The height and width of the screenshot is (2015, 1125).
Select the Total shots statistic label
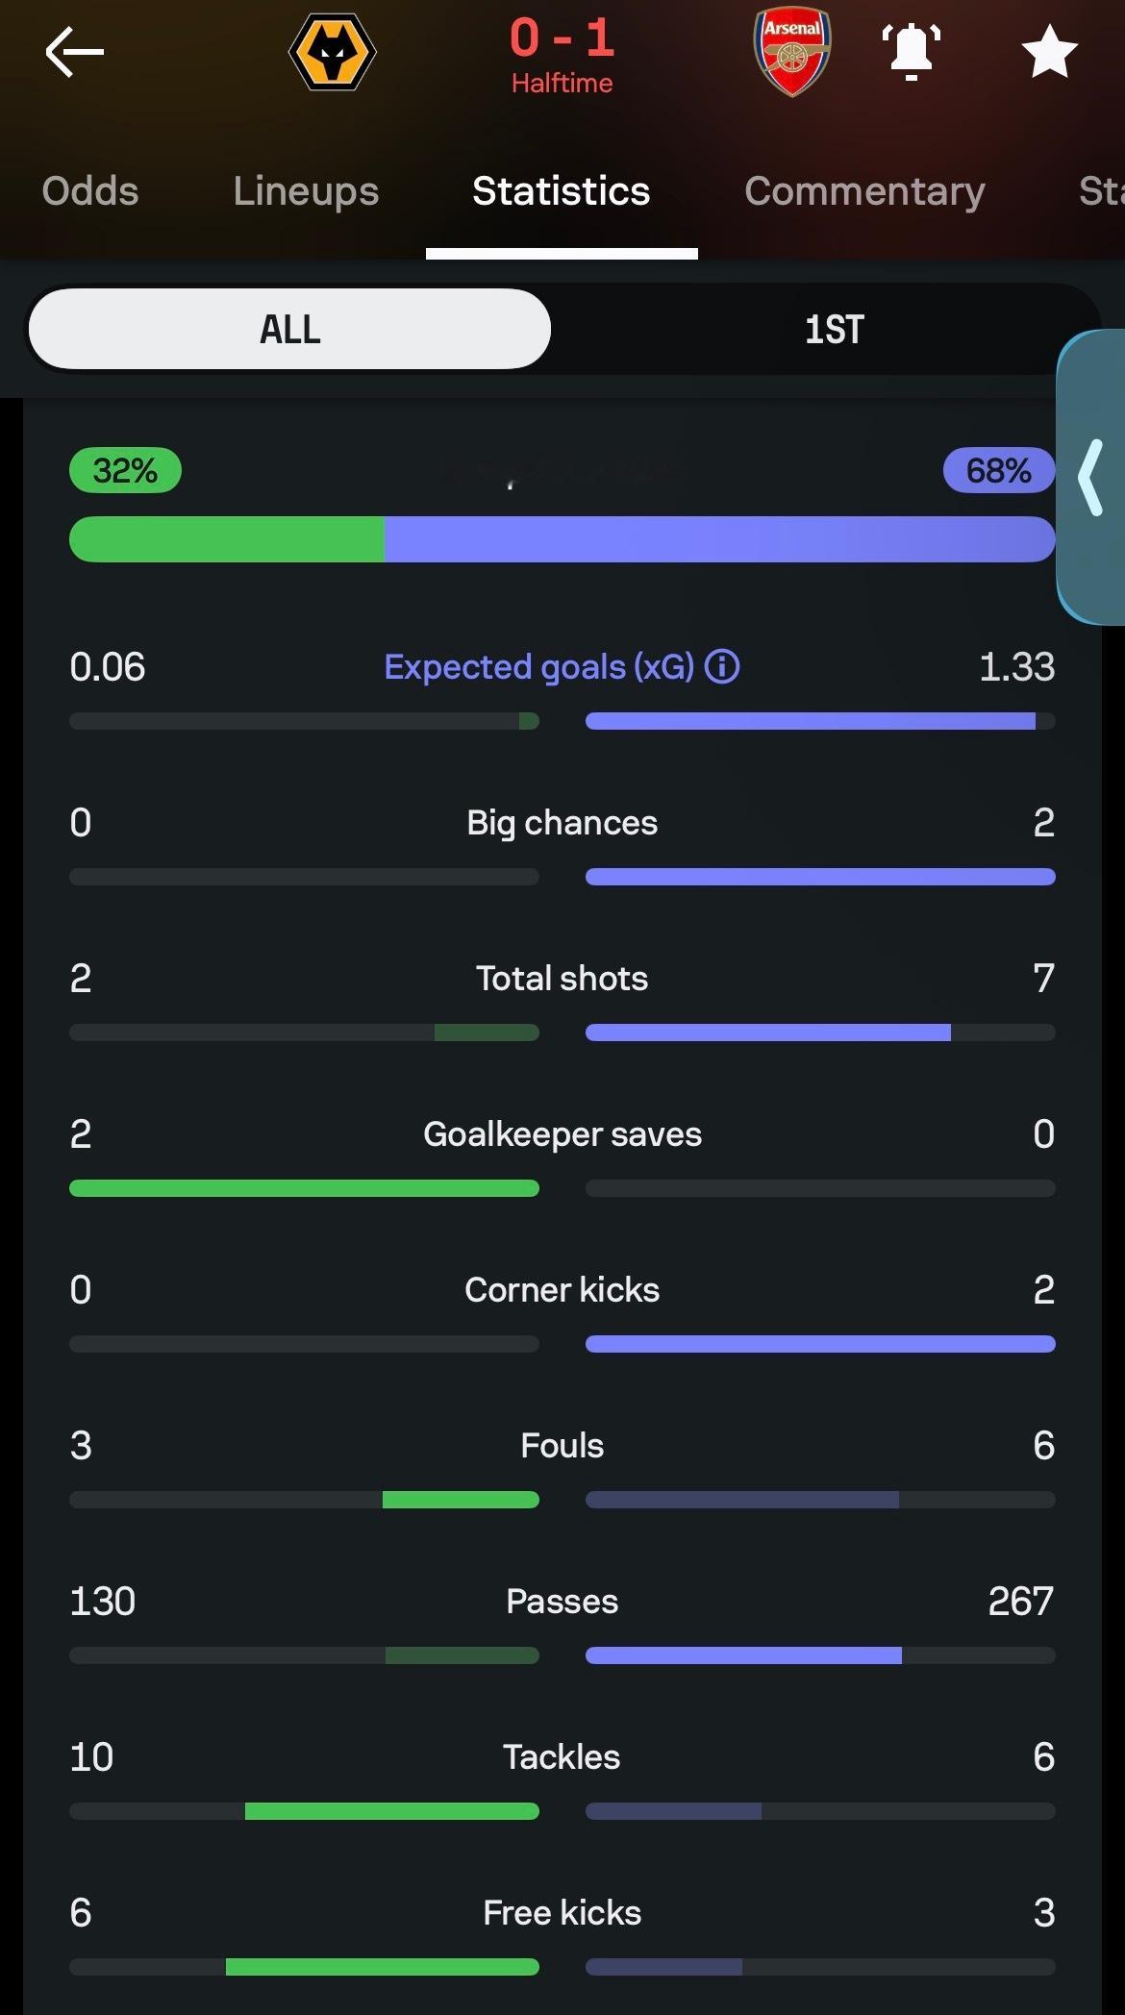click(562, 978)
